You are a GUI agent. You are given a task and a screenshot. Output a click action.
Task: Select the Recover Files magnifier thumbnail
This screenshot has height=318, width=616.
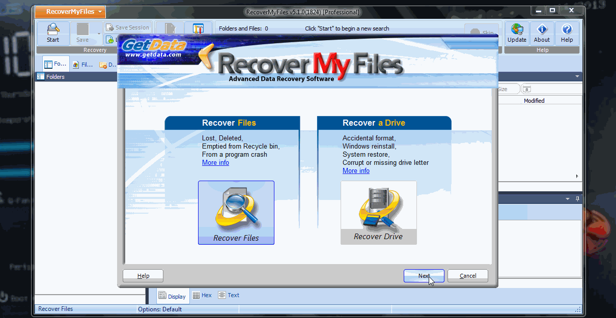pyautogui.click(x=236, y=213)
